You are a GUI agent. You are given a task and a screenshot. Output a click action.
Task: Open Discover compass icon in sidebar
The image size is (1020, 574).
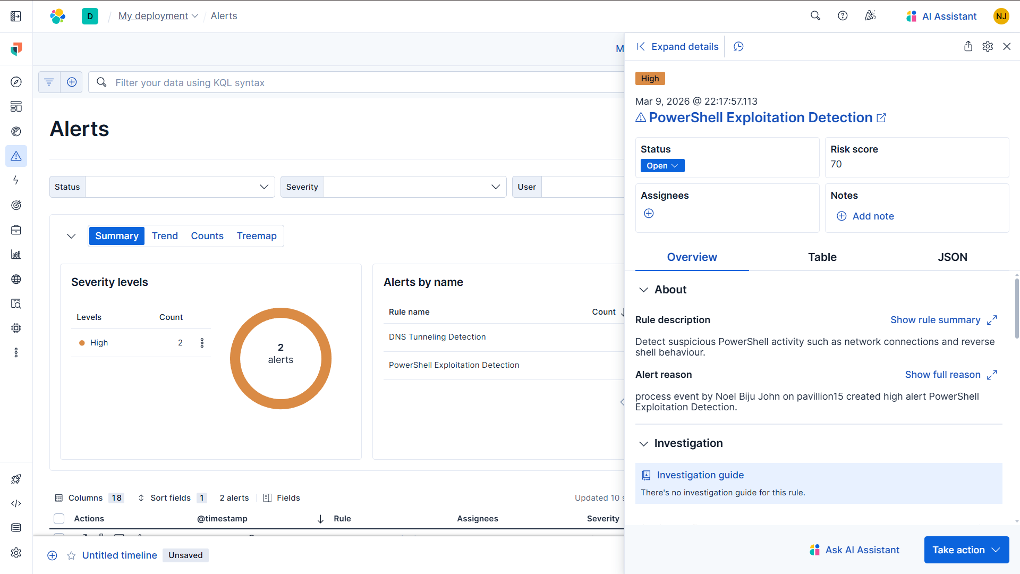pos(16,82)
